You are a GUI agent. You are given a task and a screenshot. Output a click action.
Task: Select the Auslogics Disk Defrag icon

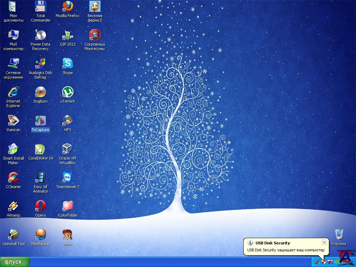[40, 64]
